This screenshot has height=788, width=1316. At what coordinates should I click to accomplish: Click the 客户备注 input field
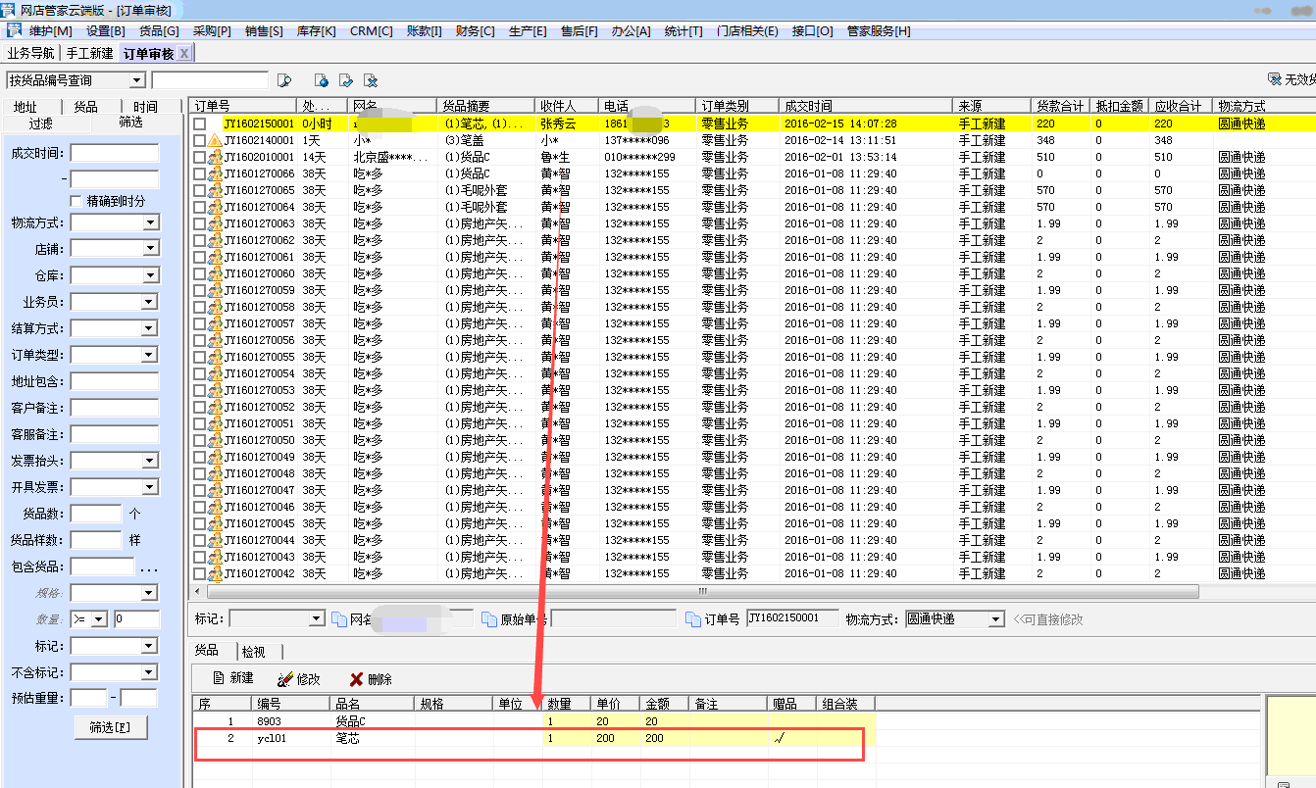tap(115, 408)
